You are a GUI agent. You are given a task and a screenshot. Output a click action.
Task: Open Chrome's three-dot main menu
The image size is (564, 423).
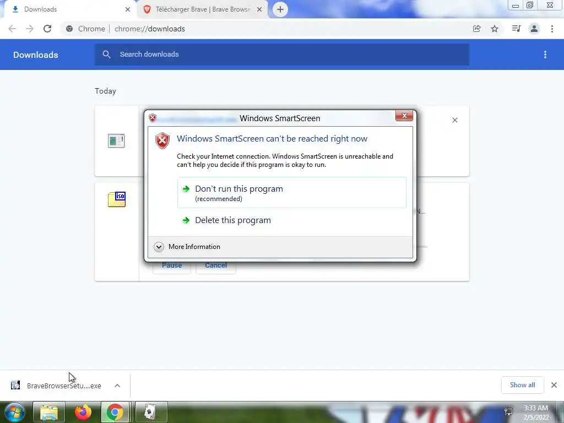pyautogui.click(x=552, y=29)
